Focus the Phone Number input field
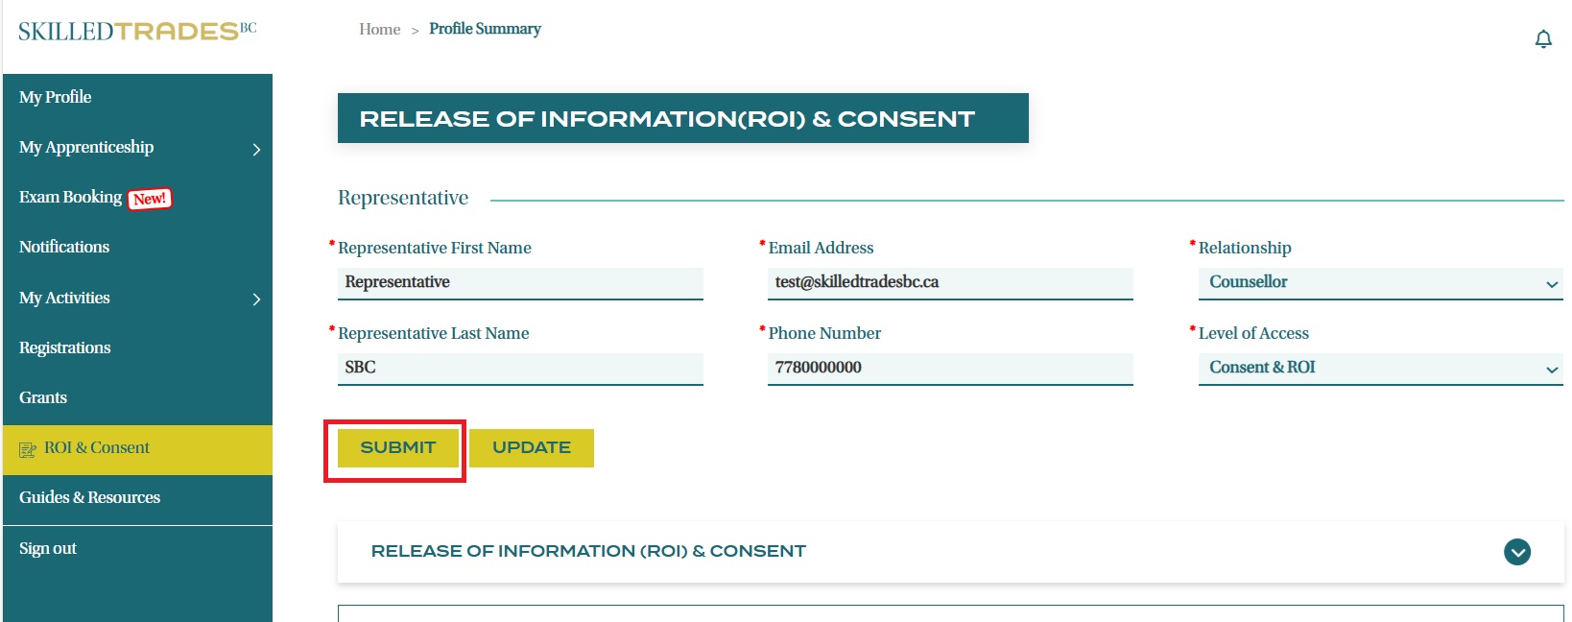This screenshot has height=622, width=1572. tap(950, 368)
